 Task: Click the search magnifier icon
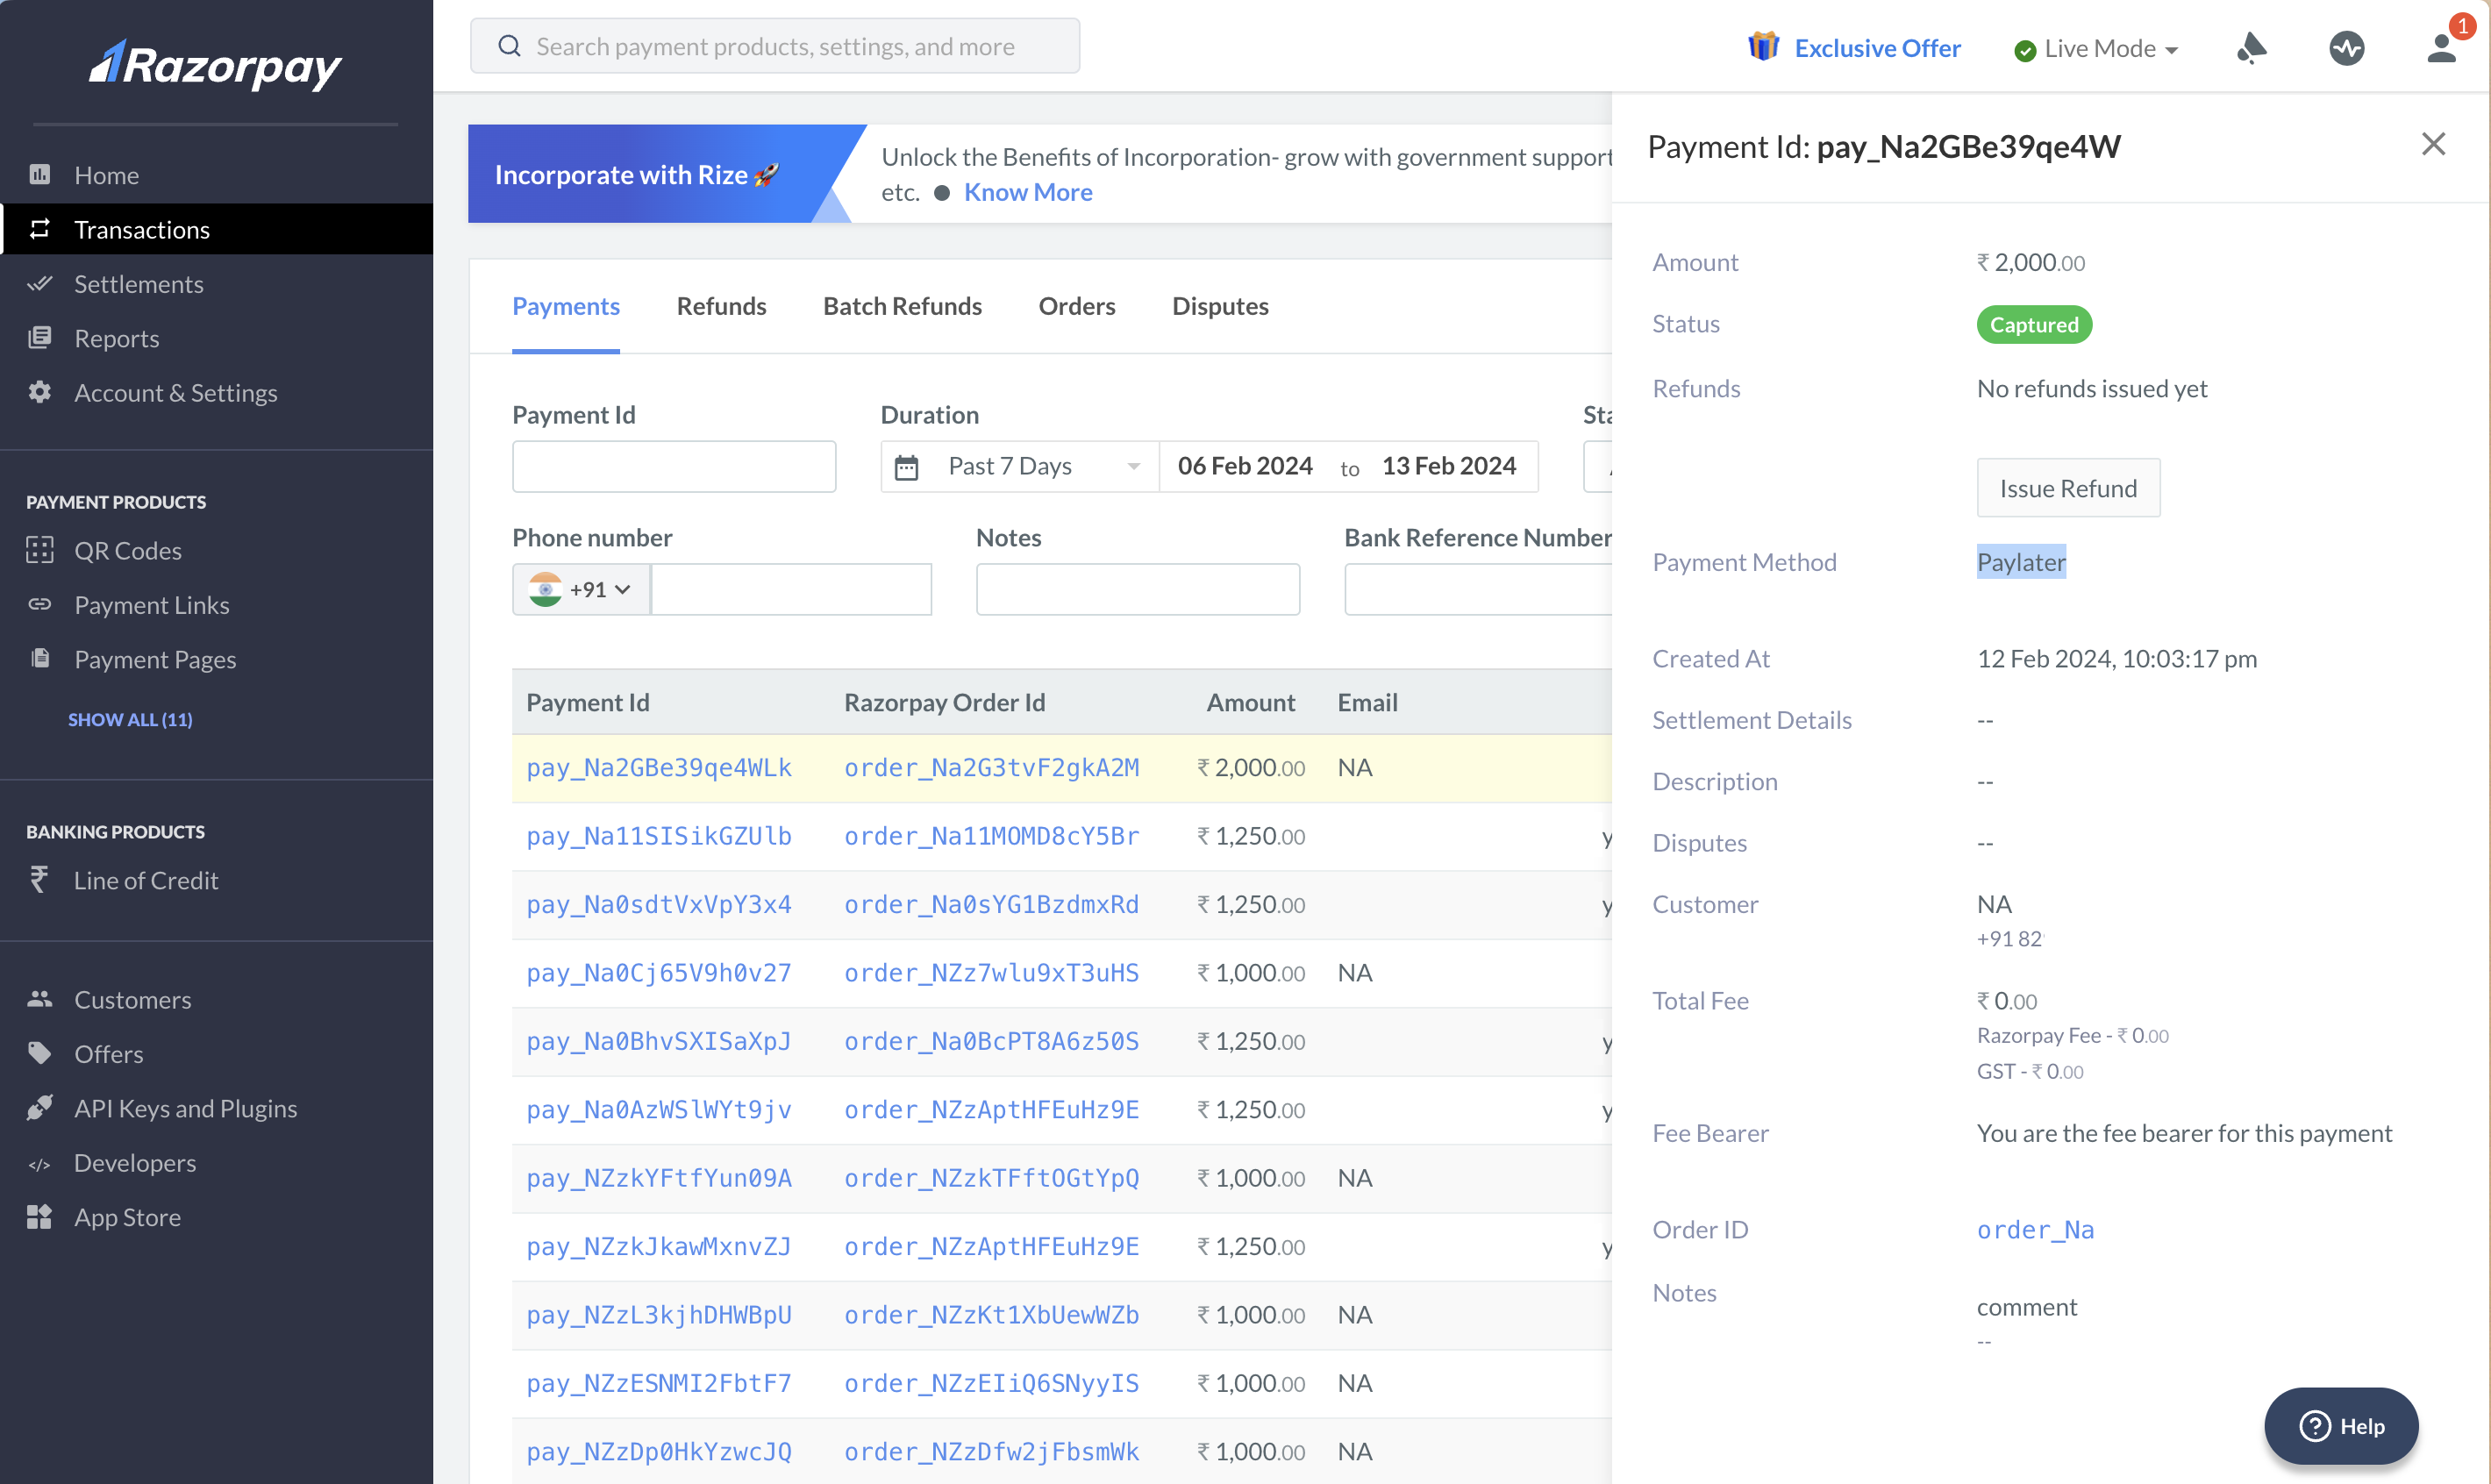coord(509,46)
